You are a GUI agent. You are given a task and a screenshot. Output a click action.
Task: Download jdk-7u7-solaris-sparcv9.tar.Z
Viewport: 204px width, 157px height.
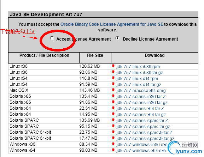(144, 132)
